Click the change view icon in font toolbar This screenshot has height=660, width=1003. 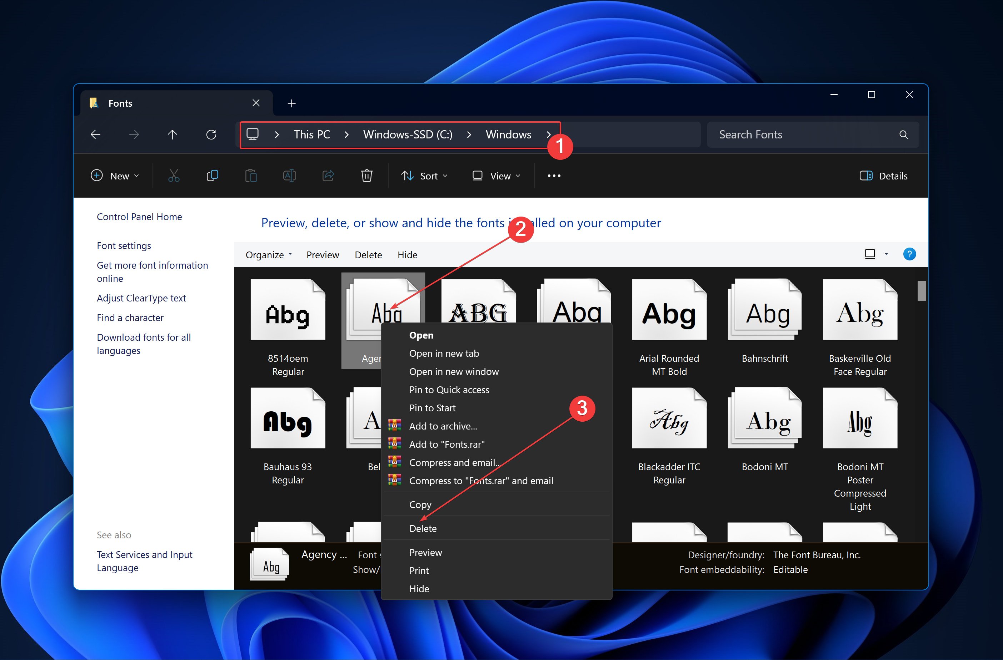pyautogui.click(x=870, y=254)
